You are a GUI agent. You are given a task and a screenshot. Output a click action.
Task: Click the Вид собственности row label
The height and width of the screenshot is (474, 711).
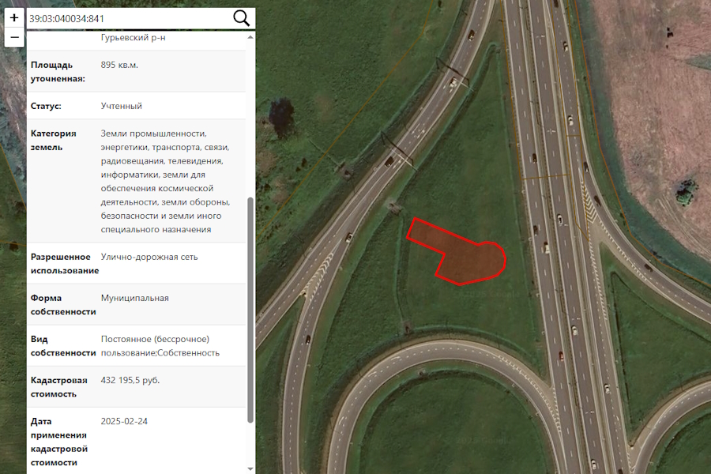click(63, 346)
